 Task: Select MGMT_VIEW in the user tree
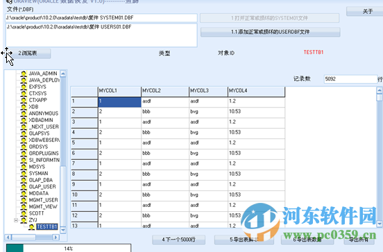(x=43, y=207)
